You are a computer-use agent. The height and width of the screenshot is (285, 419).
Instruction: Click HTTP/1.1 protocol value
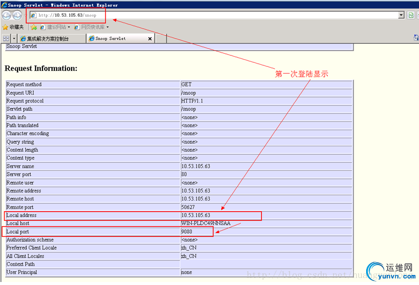192,101
